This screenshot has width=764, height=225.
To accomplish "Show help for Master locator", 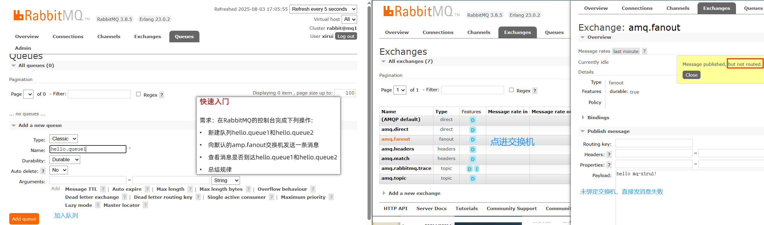I will (145, 205).
